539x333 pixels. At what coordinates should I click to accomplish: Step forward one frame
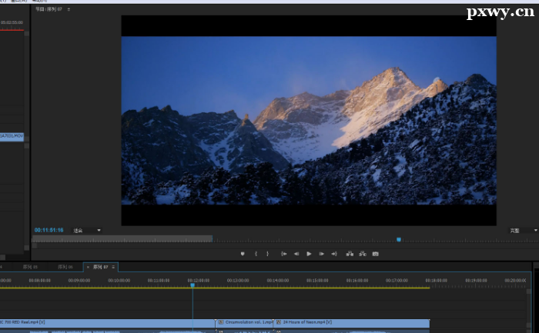(321, 253)
